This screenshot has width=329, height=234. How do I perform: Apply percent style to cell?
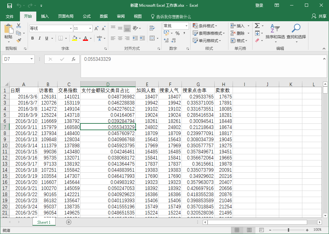(177, 33)
